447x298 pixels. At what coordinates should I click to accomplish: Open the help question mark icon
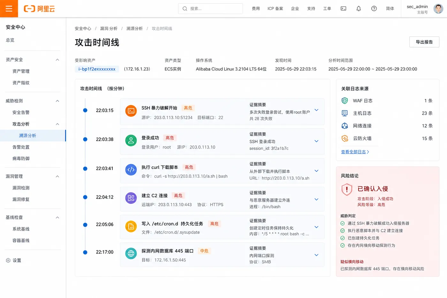tap(374, 9)
